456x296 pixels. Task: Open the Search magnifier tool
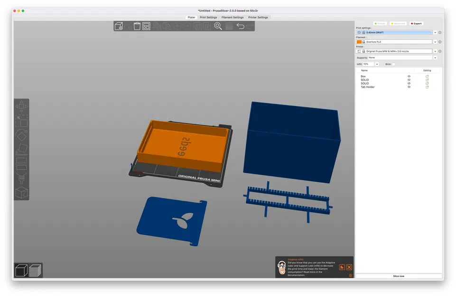pyautogui.click(x=218, y=26)
